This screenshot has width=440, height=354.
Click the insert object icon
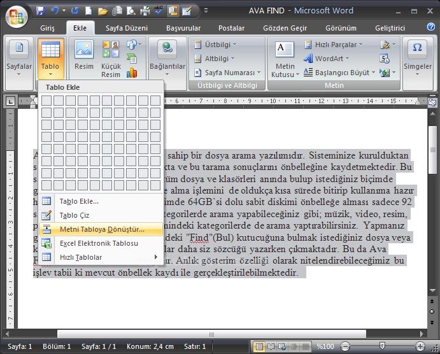385,73
